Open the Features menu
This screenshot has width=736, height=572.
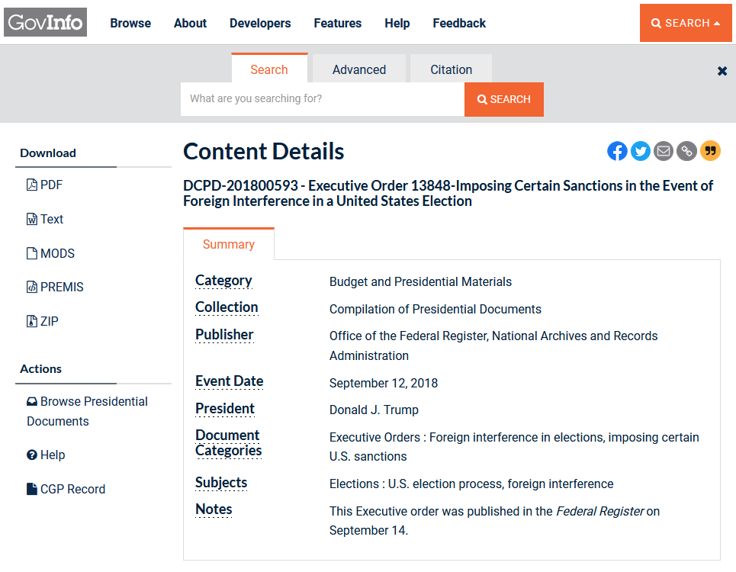tap(337, 23)
